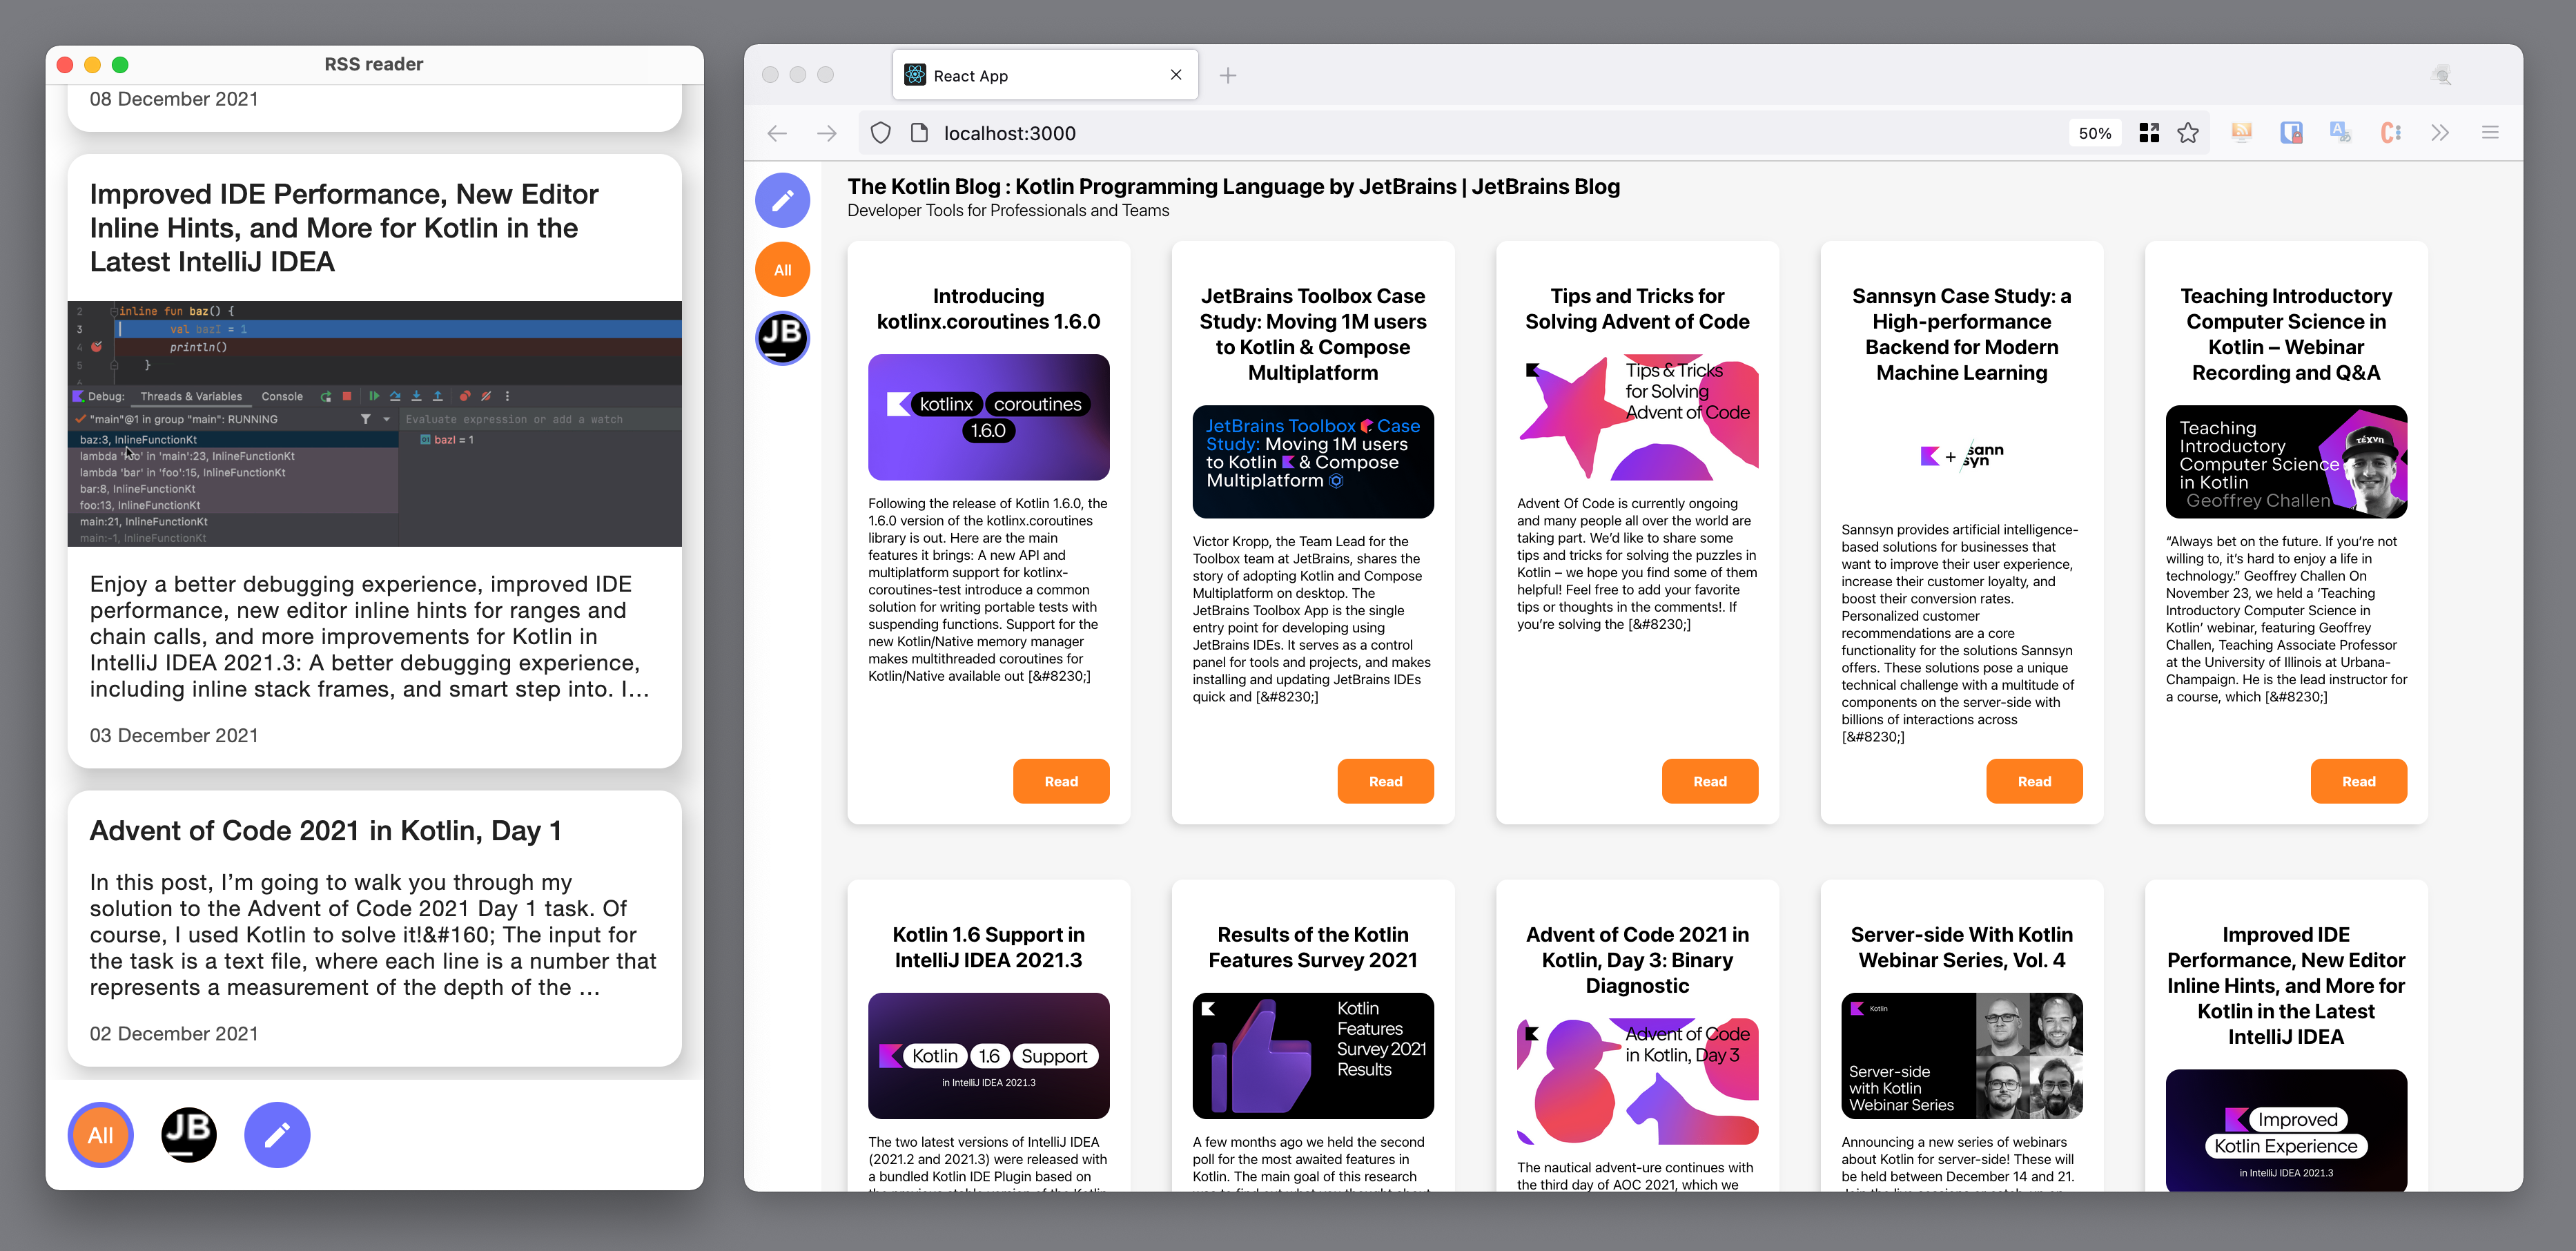Expand hidden toolbar extensions chevron

(2440, 133)
